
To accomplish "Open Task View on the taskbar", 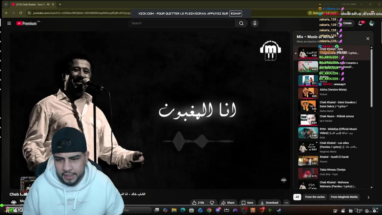I will (x=157, y=211).
